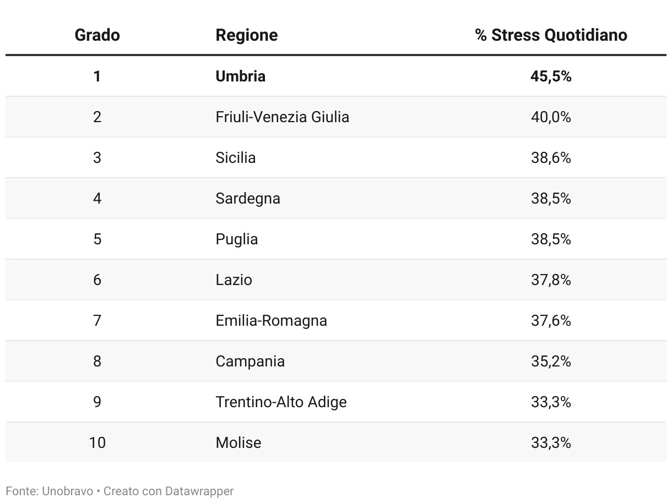Click Lazio's 37,8% value
This screenshot has height=504, width=672.
[x=551, y=280]
